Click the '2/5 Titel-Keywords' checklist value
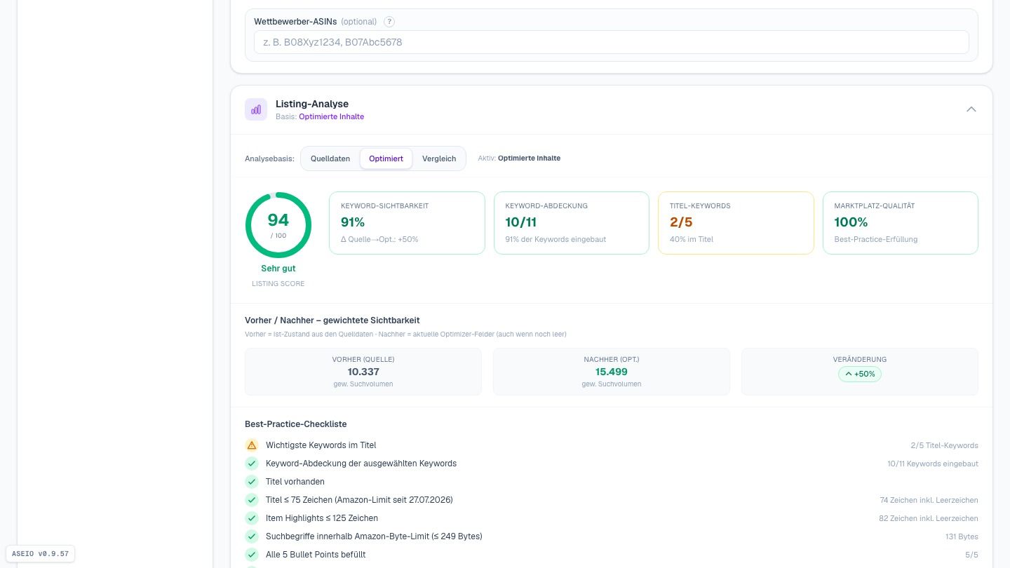 pyautogui.click(x=944, y=445)
